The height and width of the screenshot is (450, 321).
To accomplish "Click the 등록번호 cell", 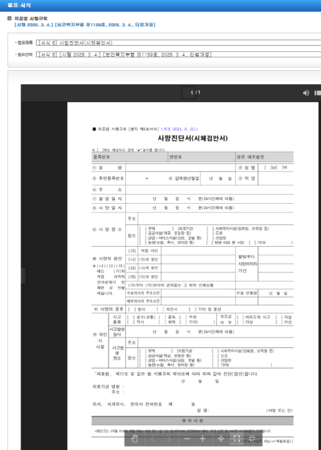I will click(x=130, y=157).
